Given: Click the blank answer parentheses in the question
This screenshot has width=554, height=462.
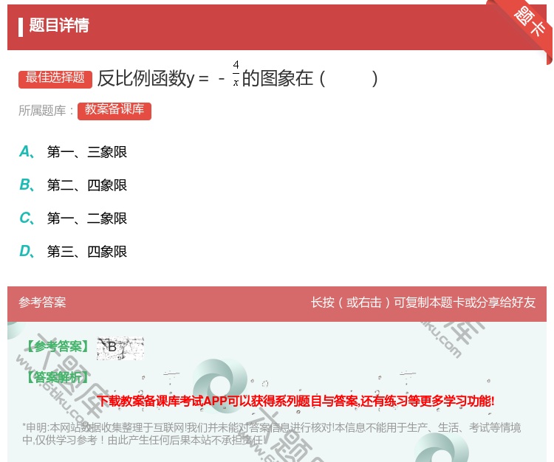Looking at the screenshot, I should point(349,79).
